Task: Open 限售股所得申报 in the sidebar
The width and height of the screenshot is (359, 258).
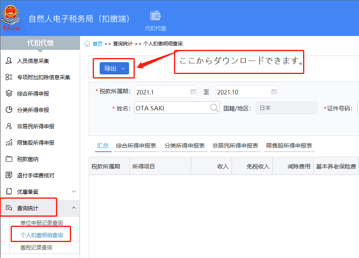Action: pyautogui.click(x=36, y=143)
